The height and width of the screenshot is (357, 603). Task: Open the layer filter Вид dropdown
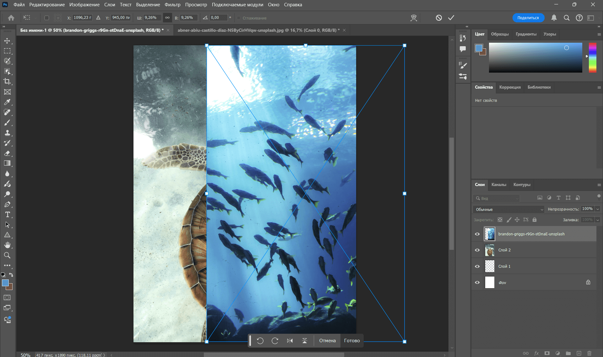point(497,198)
